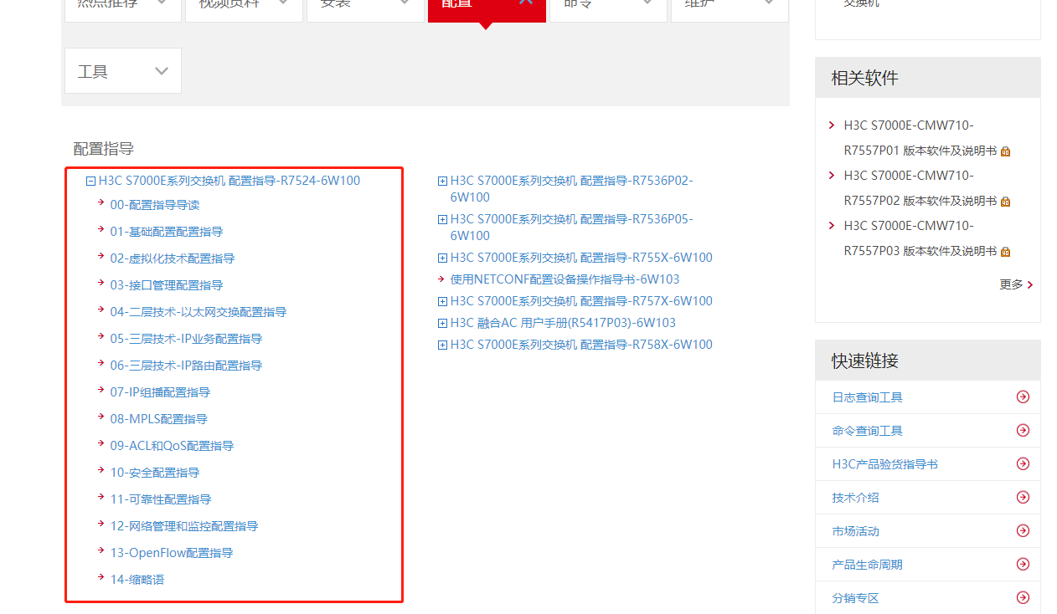The width and height of the screenshot is (1057, 614).
Task: Open 11-可靠性配置指导
Action: click(x=161, y=499)
